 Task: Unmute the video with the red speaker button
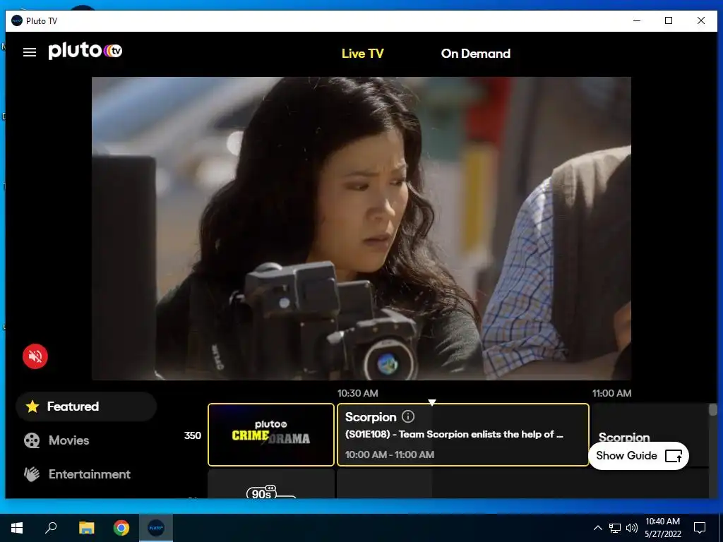[35, 356]
